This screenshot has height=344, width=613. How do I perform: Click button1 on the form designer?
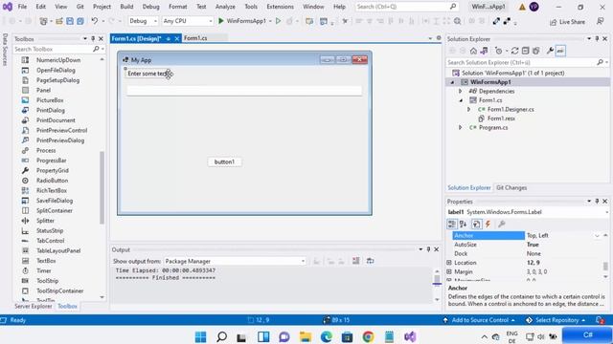[224, 161]
